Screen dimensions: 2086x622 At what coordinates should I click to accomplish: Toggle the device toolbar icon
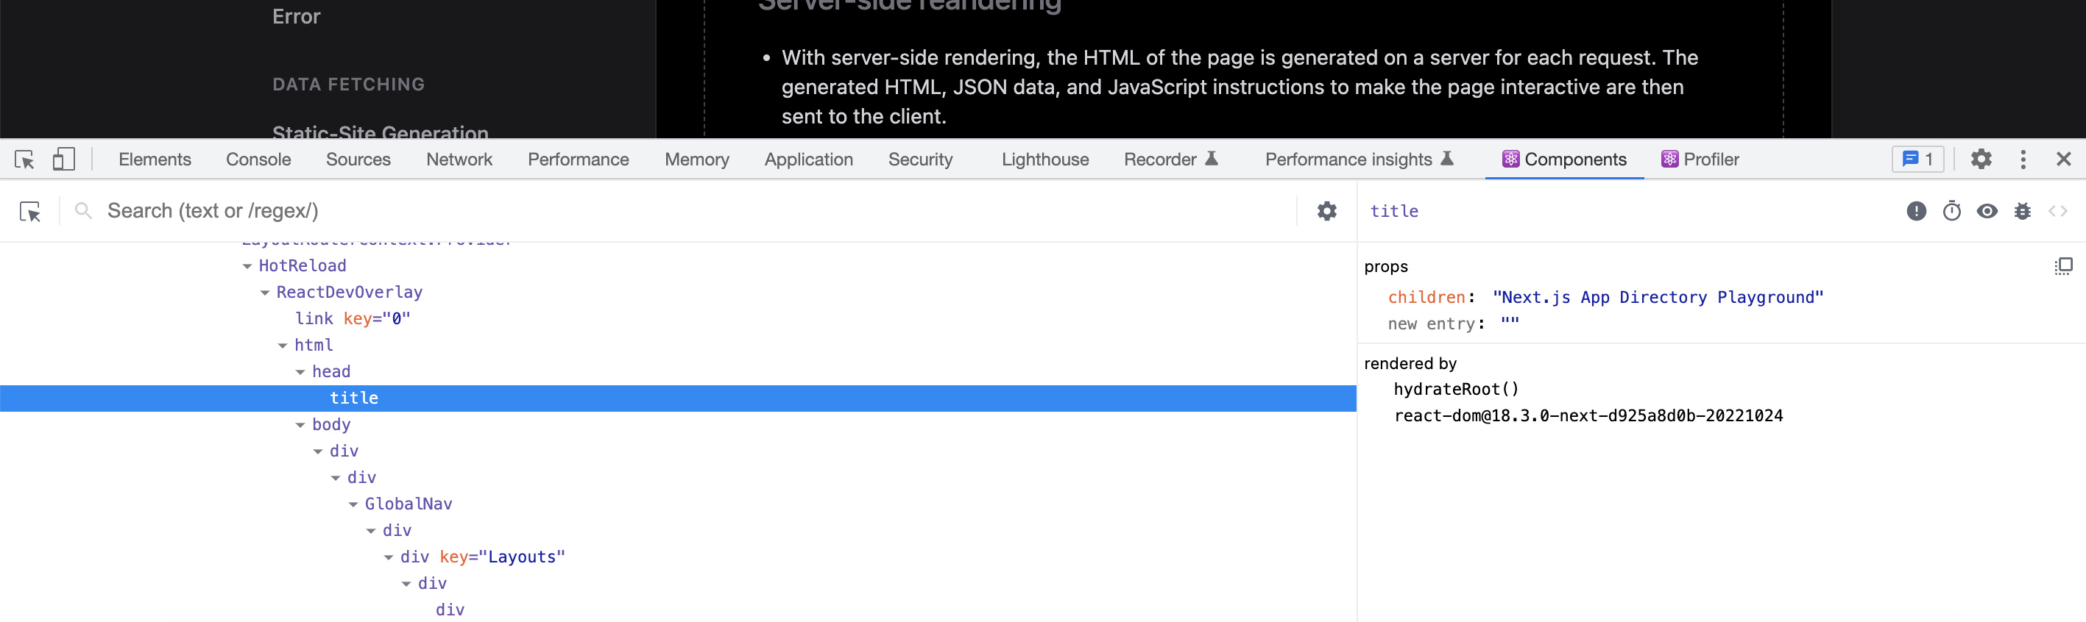63,160
